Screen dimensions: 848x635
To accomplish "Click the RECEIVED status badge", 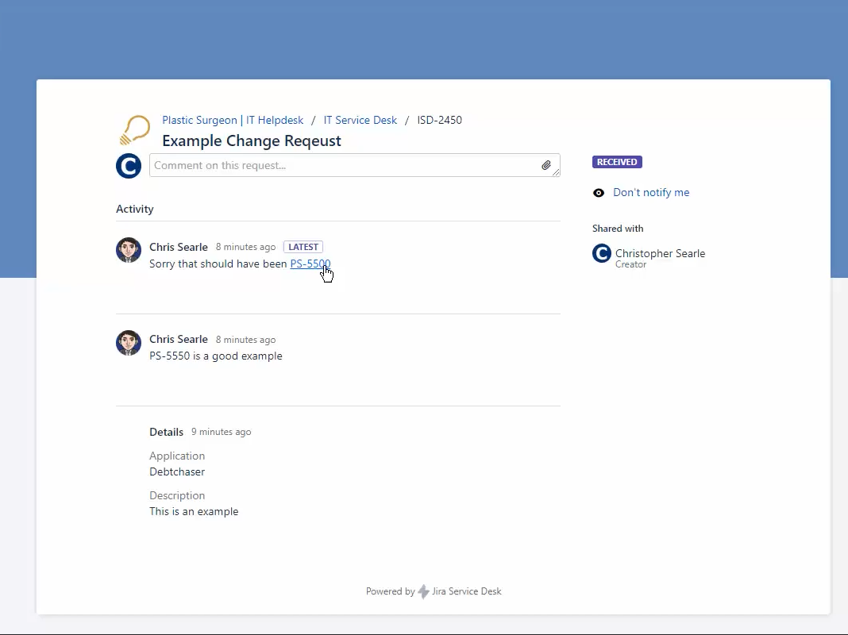I will point(617,162).
